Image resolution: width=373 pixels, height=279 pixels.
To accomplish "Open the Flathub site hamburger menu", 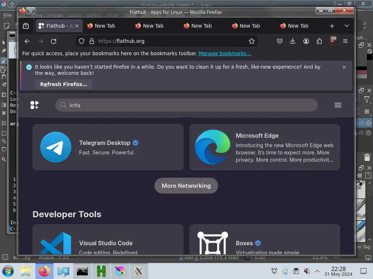I will tap(338, 105).
